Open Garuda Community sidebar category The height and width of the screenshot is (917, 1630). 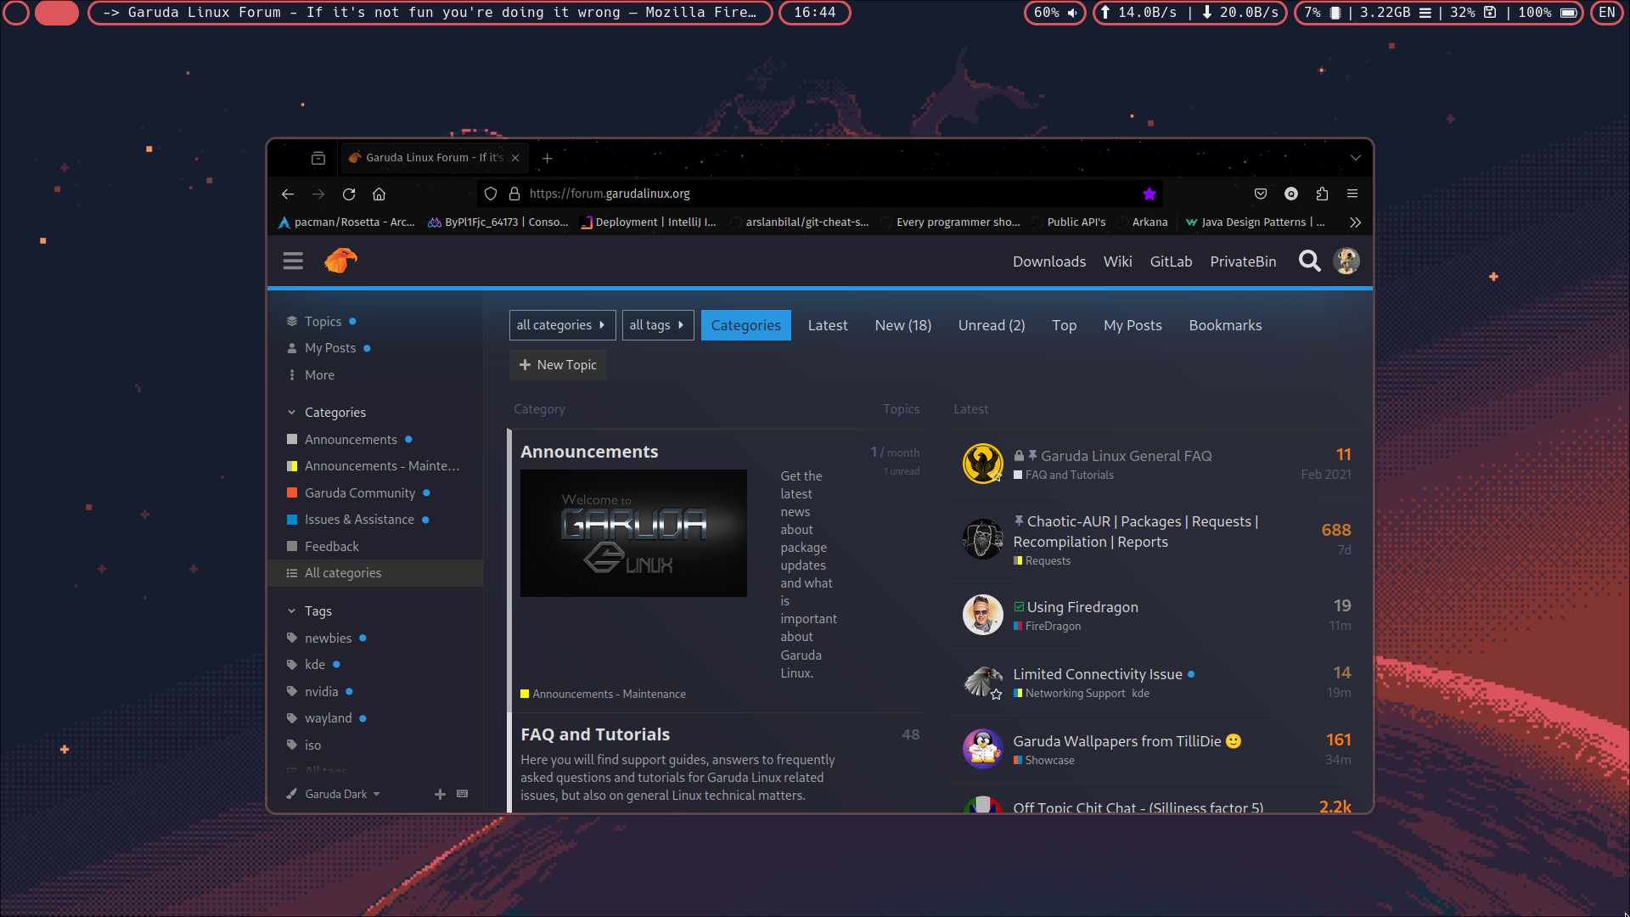click(x=358, y=493)
